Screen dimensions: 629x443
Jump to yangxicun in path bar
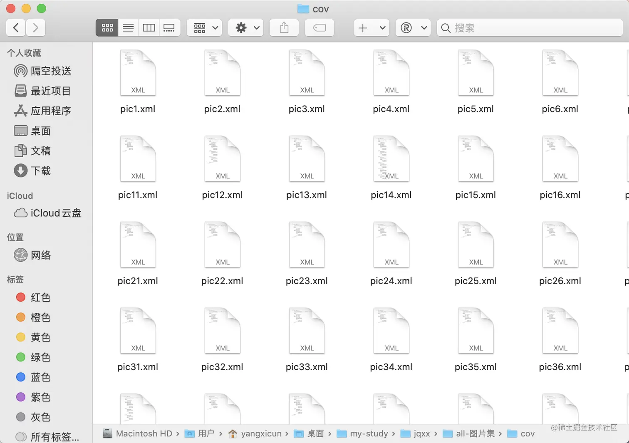point(255,433)
